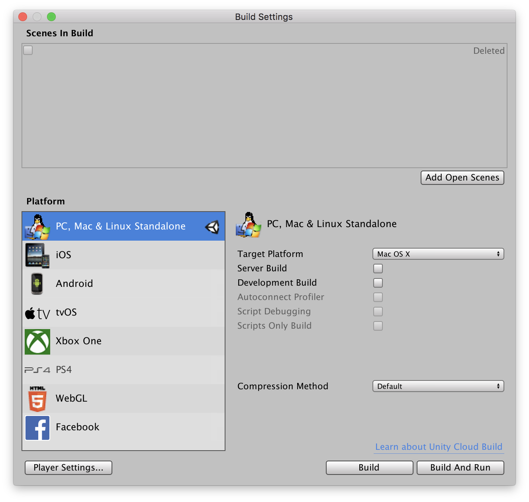The height and width of the screenshot is (502, 529).
Task: Expand the Compression Method dropdown
Action: click(438, 386)
